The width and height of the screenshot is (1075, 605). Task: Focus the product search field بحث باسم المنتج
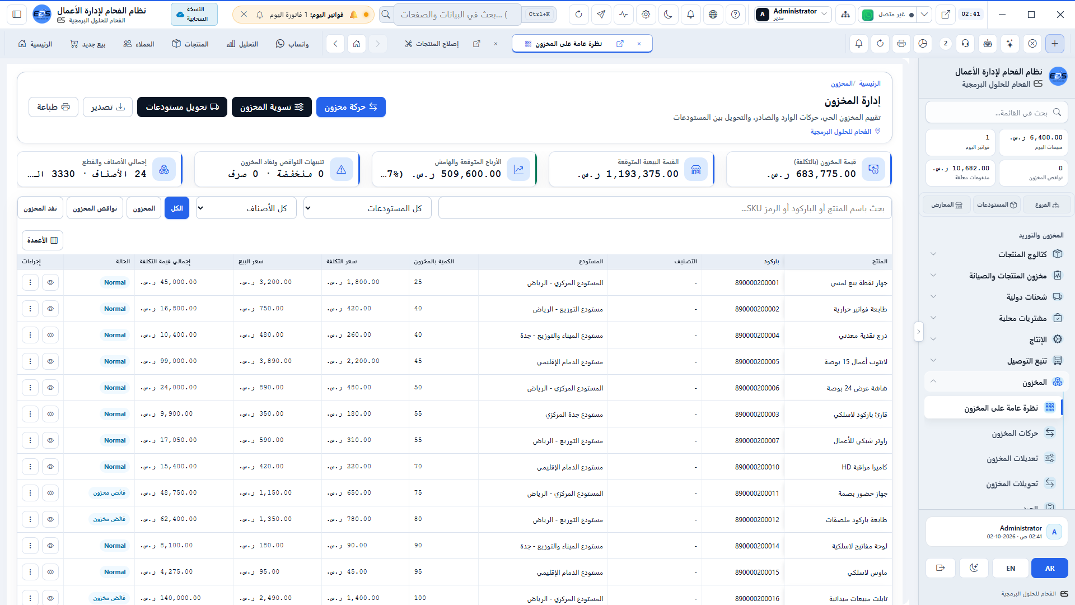[665, 208]
